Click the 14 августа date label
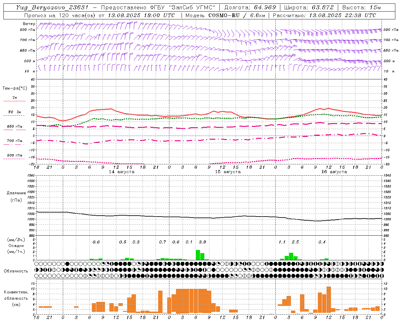Image resolution: width=400 pixels, height=320 pixels. 122,172
